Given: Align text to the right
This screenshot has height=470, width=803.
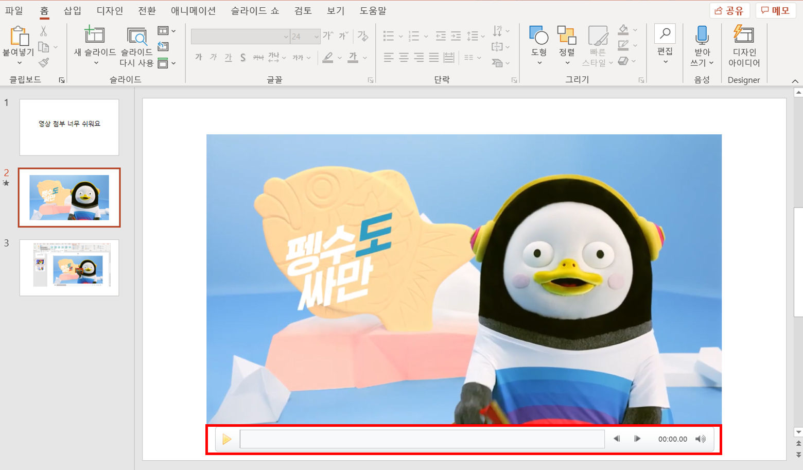Looking at the screenshot, I should [419, 57].
